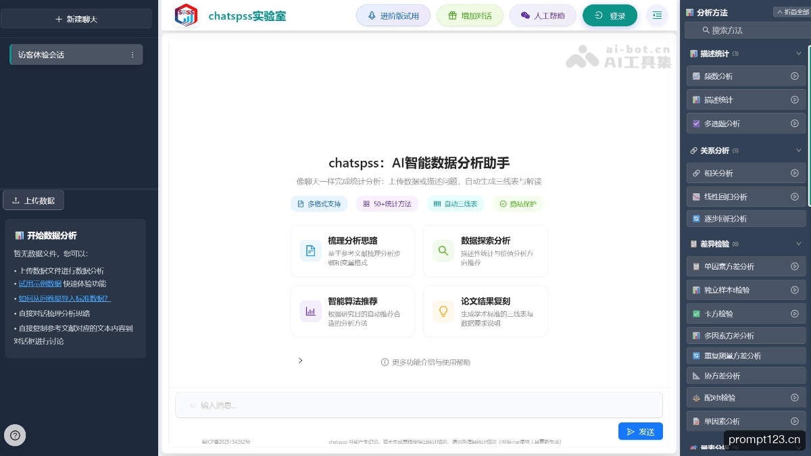Click the document icon in 梳理分析思路 card

coord(310,251)
